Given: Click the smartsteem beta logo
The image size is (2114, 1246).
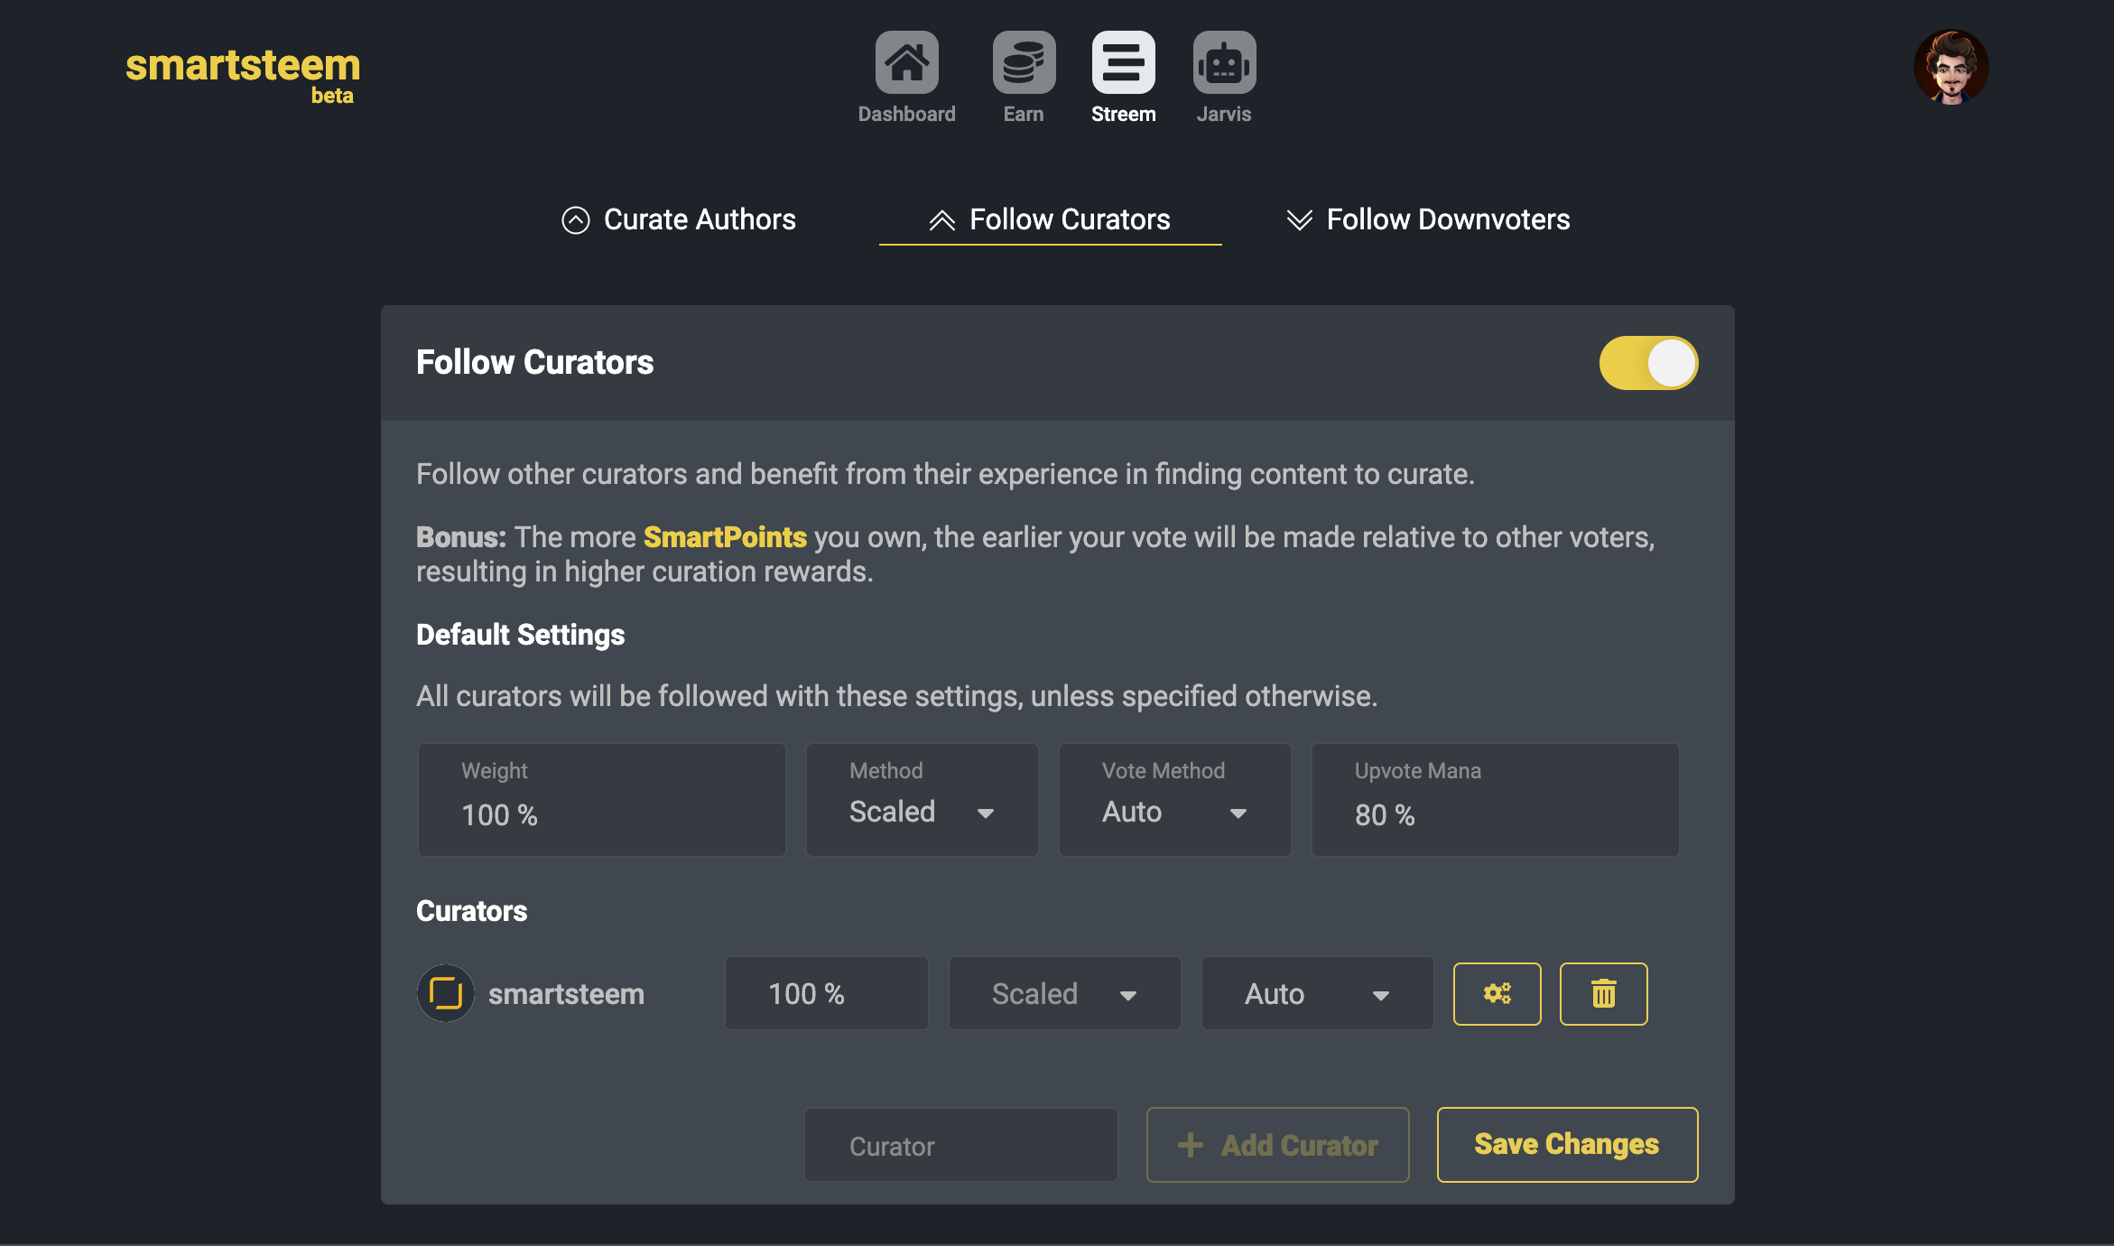Looking at the screenshot, I should point(242,75).
